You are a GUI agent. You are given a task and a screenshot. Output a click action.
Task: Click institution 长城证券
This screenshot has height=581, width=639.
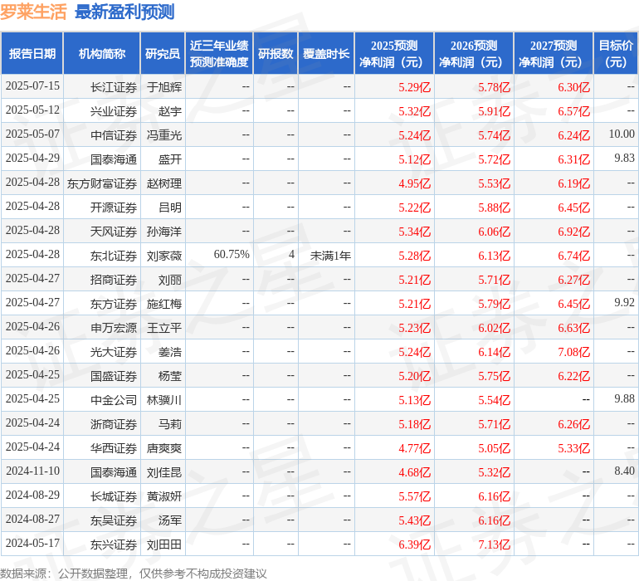[x=114, y=496]
